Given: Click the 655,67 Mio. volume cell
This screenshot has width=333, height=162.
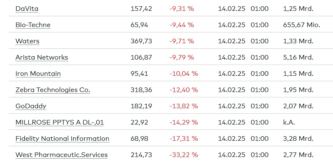Looking at the screenshot, I should [302, 25].
